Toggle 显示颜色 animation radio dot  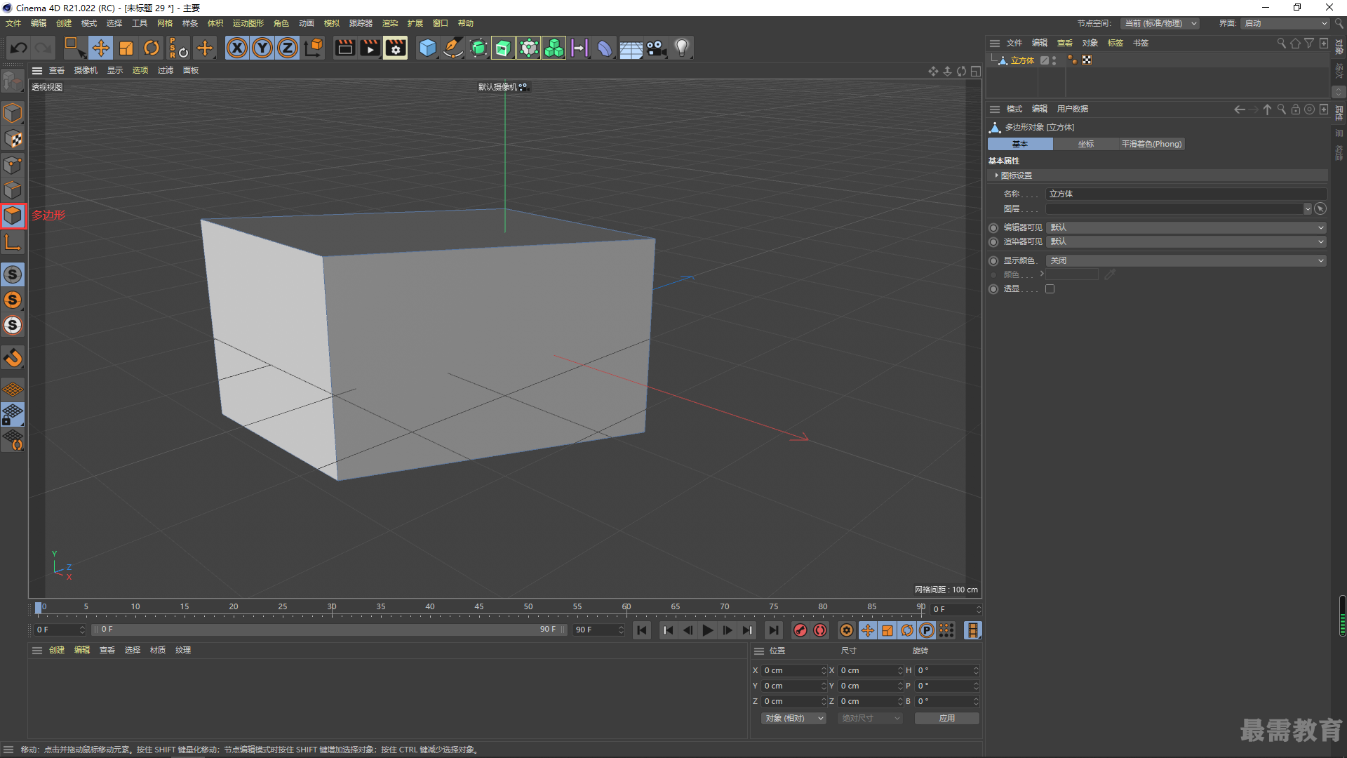[993, 261]
